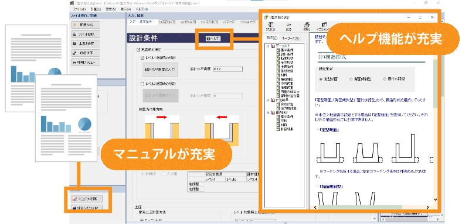Click the 設計水平震度 field showing 0.12

click(x=227, y=69)
